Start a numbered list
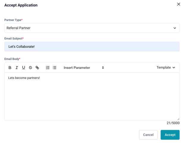The width and height of the screenshot is (184, 143). pos(48,68)
